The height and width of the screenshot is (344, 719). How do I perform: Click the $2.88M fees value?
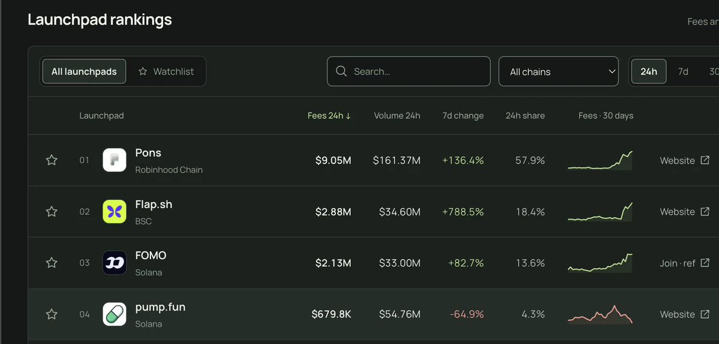(x=333, y=212)
